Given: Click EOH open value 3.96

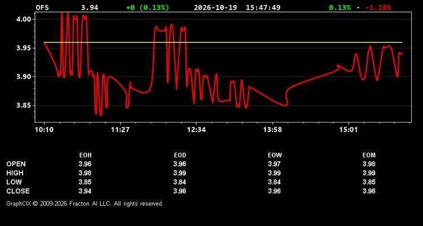Looking at the screenshot, I should (x=85, y=164).
